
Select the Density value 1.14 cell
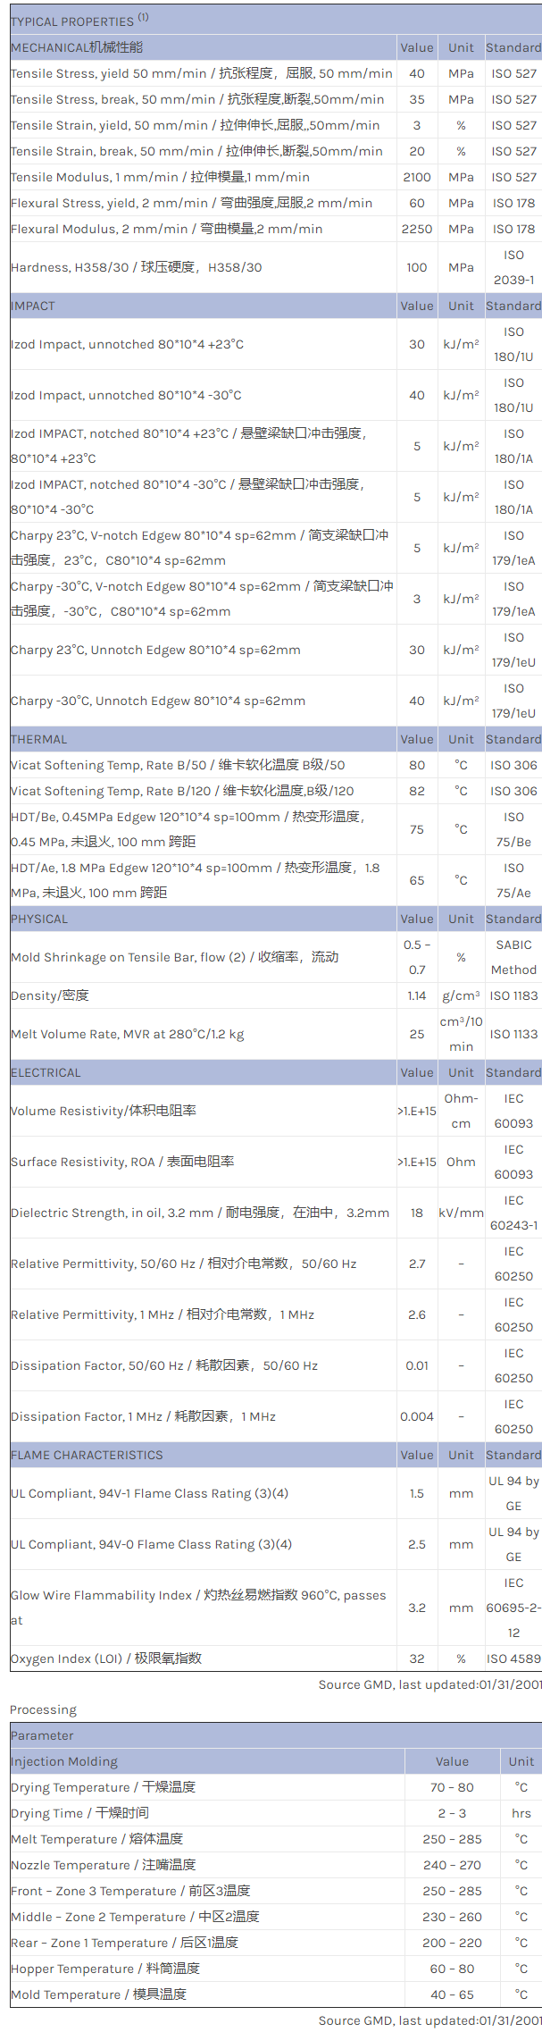click(417, 995)
